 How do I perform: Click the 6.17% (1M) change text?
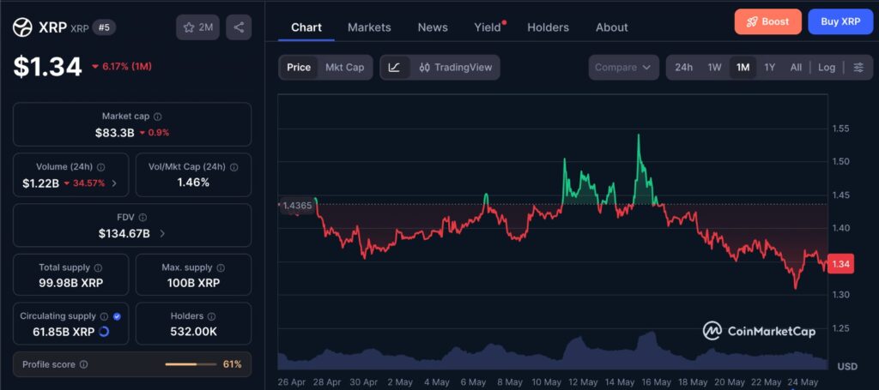127,67
